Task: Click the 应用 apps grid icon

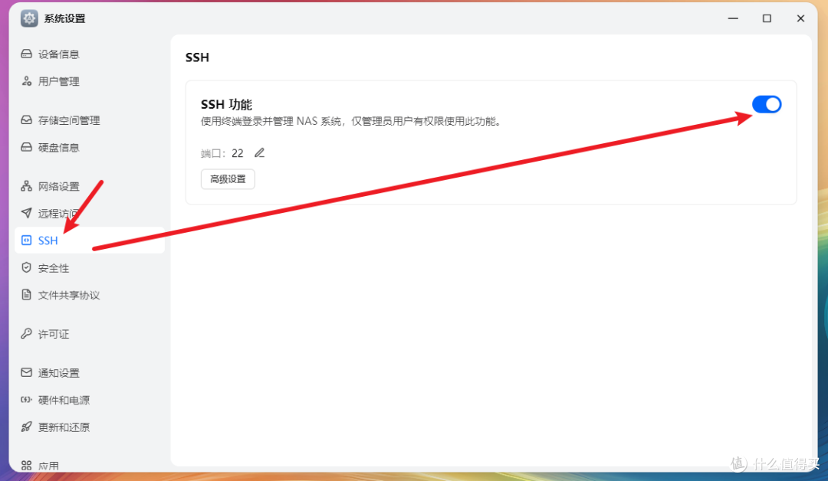Action: [26, 466]
